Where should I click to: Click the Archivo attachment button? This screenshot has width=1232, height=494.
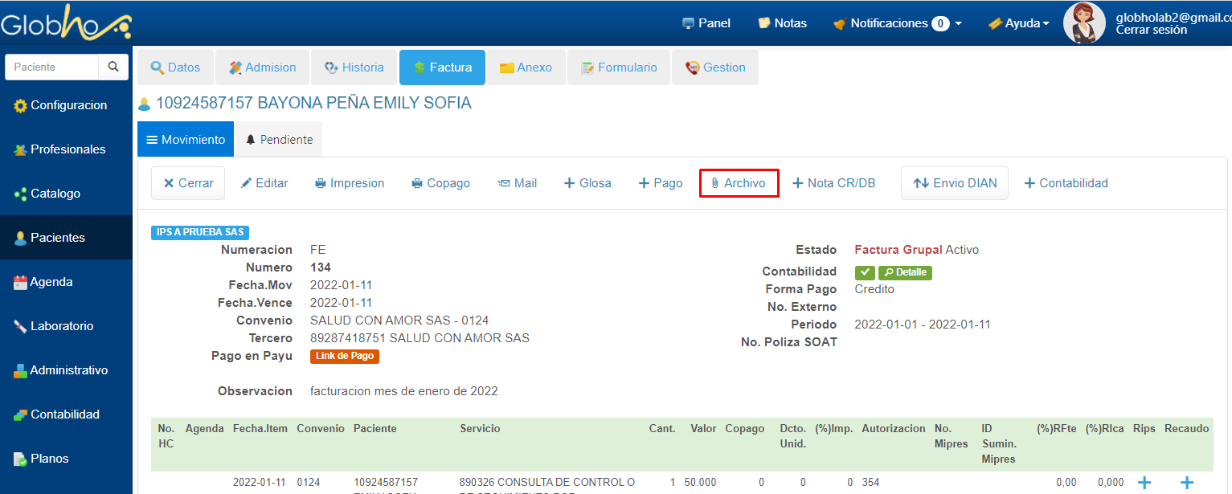pos(739,183)
